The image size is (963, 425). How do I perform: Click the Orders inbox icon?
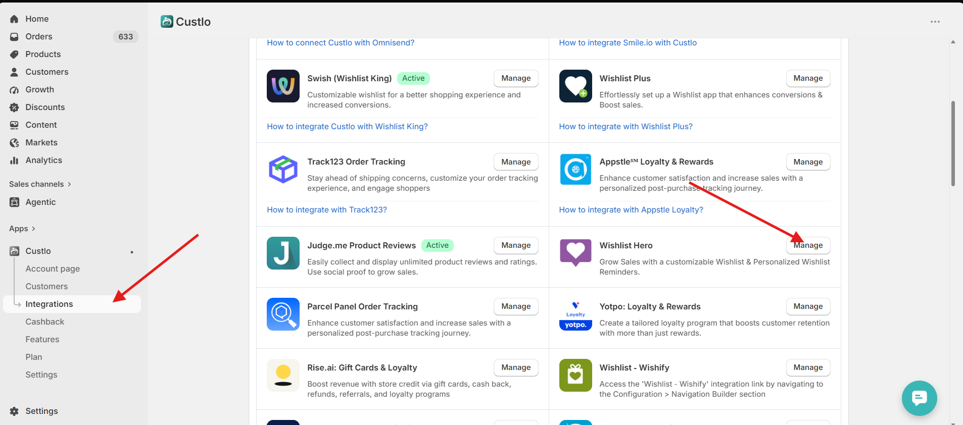14,36
